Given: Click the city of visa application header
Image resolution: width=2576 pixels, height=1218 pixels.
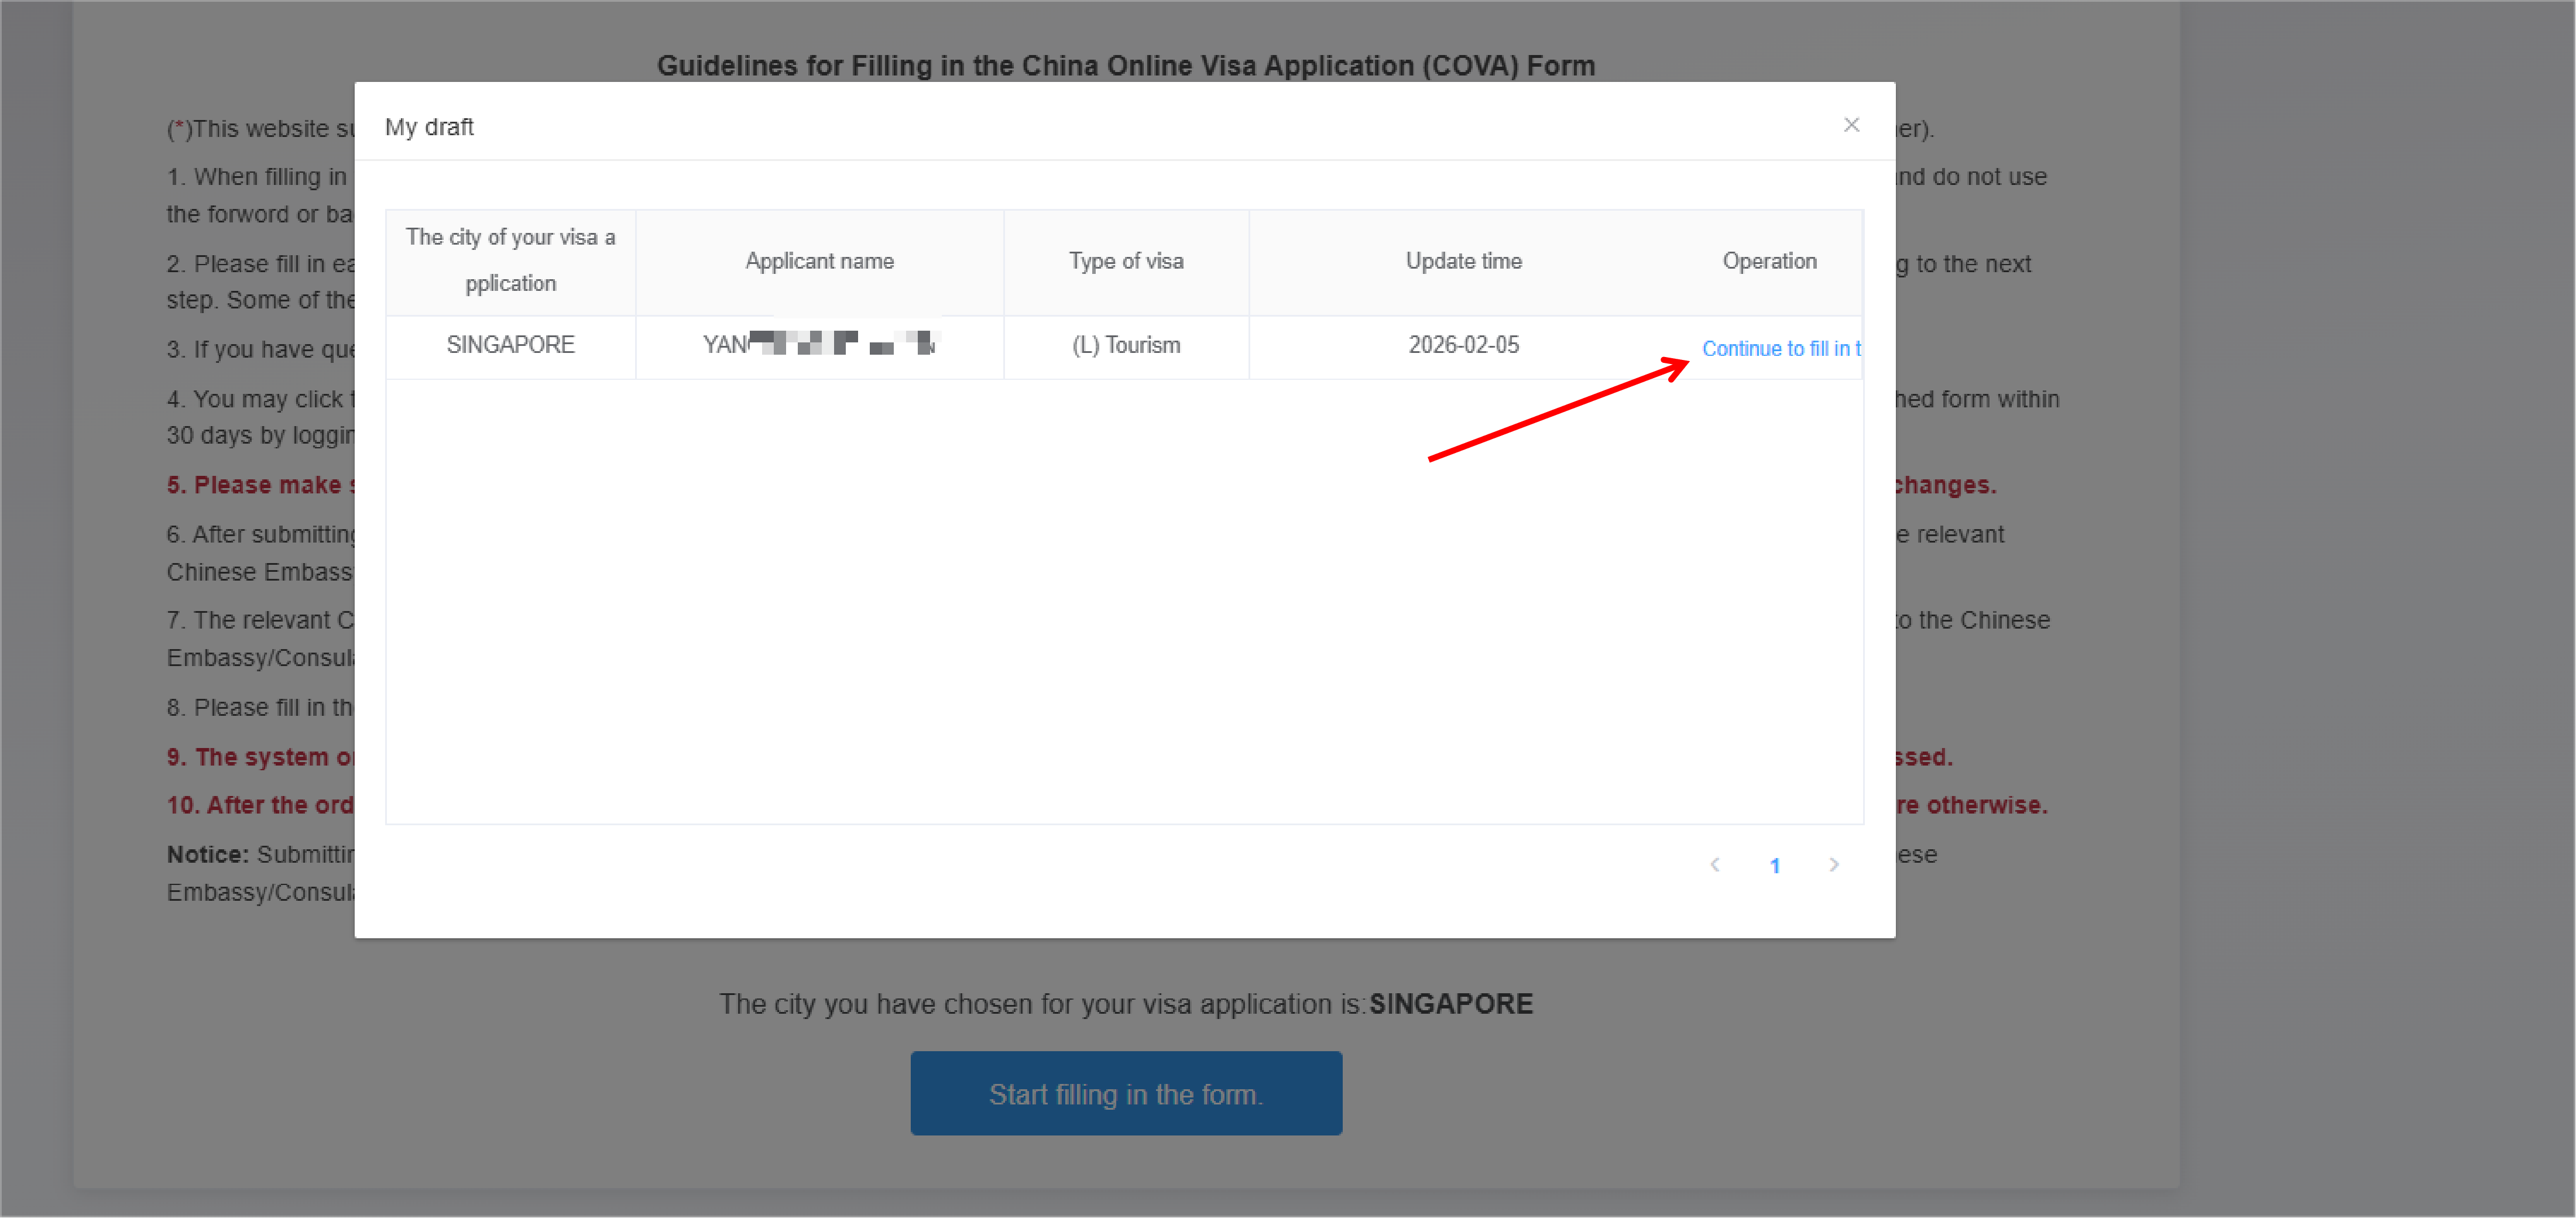Looking at the screenshot, I should (x=510, y=260).
